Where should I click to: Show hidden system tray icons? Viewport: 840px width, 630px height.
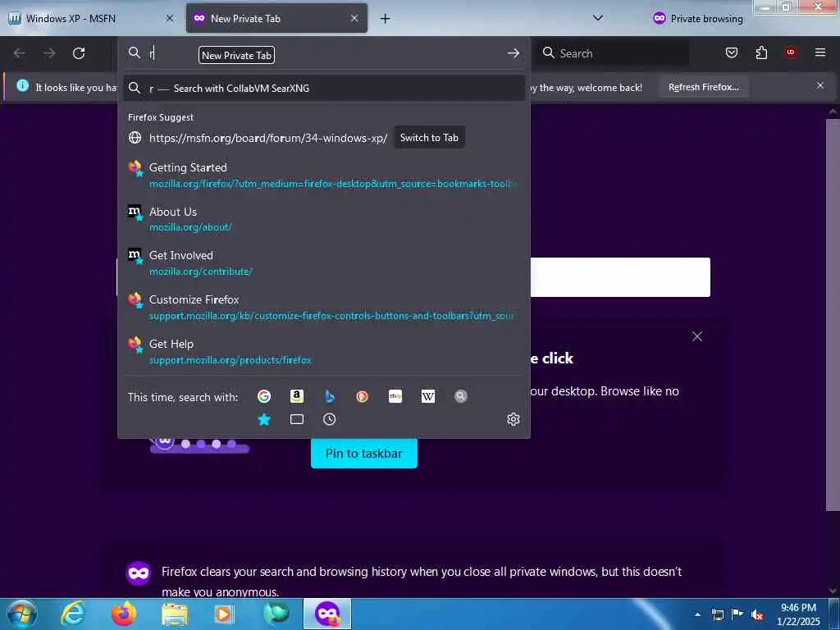point(697,614)
